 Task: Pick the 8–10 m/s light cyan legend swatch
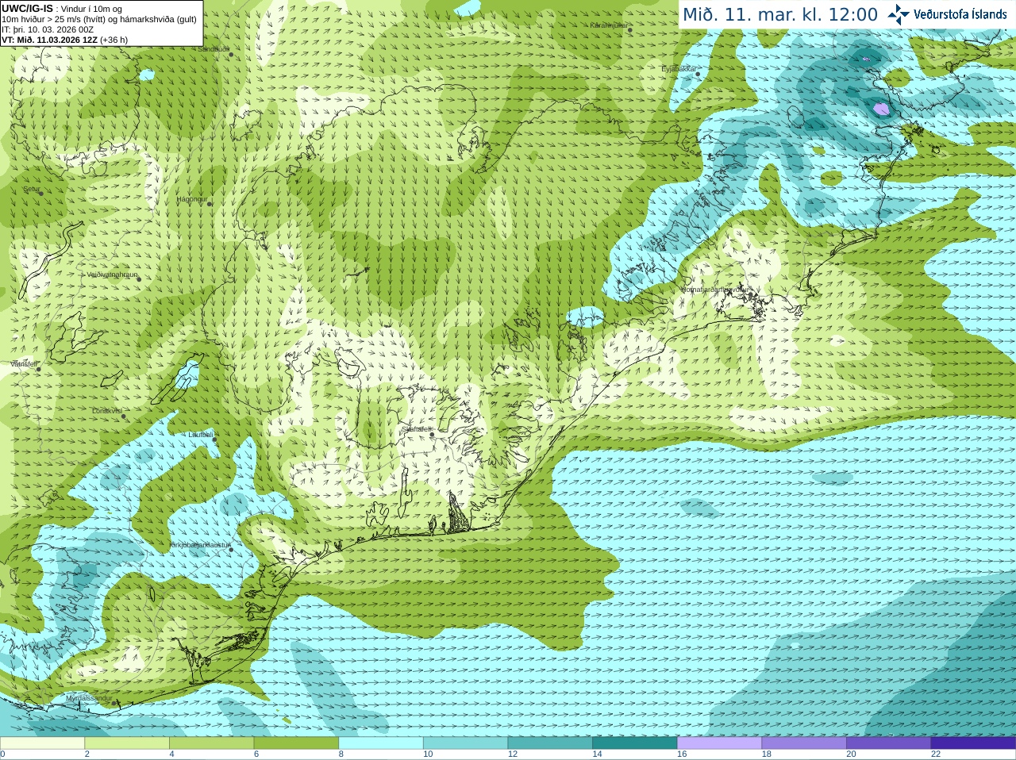[x=381, y=743]
